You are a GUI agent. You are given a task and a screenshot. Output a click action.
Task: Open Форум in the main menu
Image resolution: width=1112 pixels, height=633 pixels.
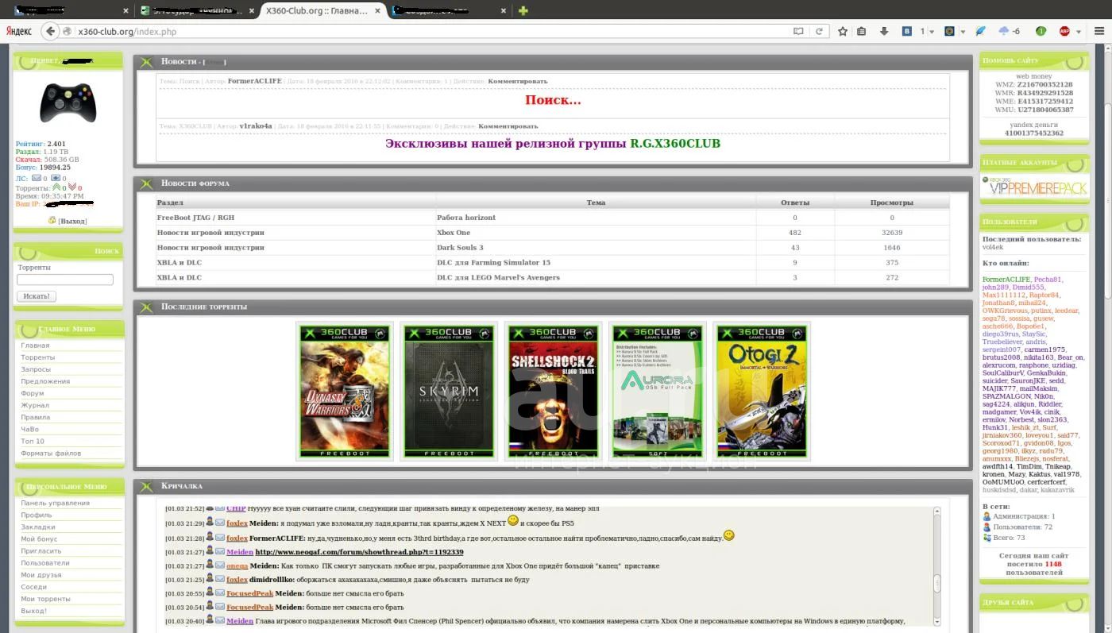[x=33, y=393]
